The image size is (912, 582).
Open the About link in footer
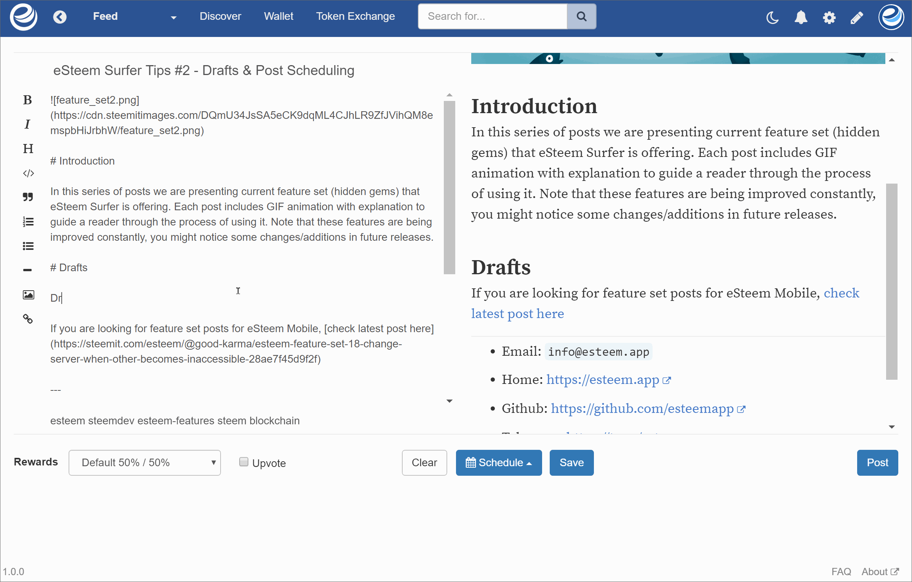880,572
